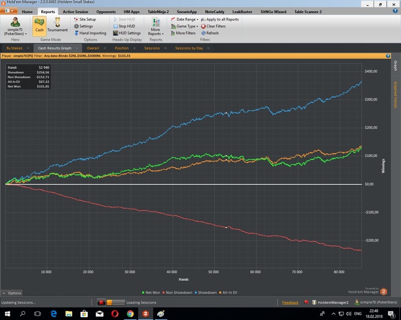The width and height of the screenshot is (401, 320).
Task: Toggle the Non Showdown legend series
Action: (x=177, y=293)
